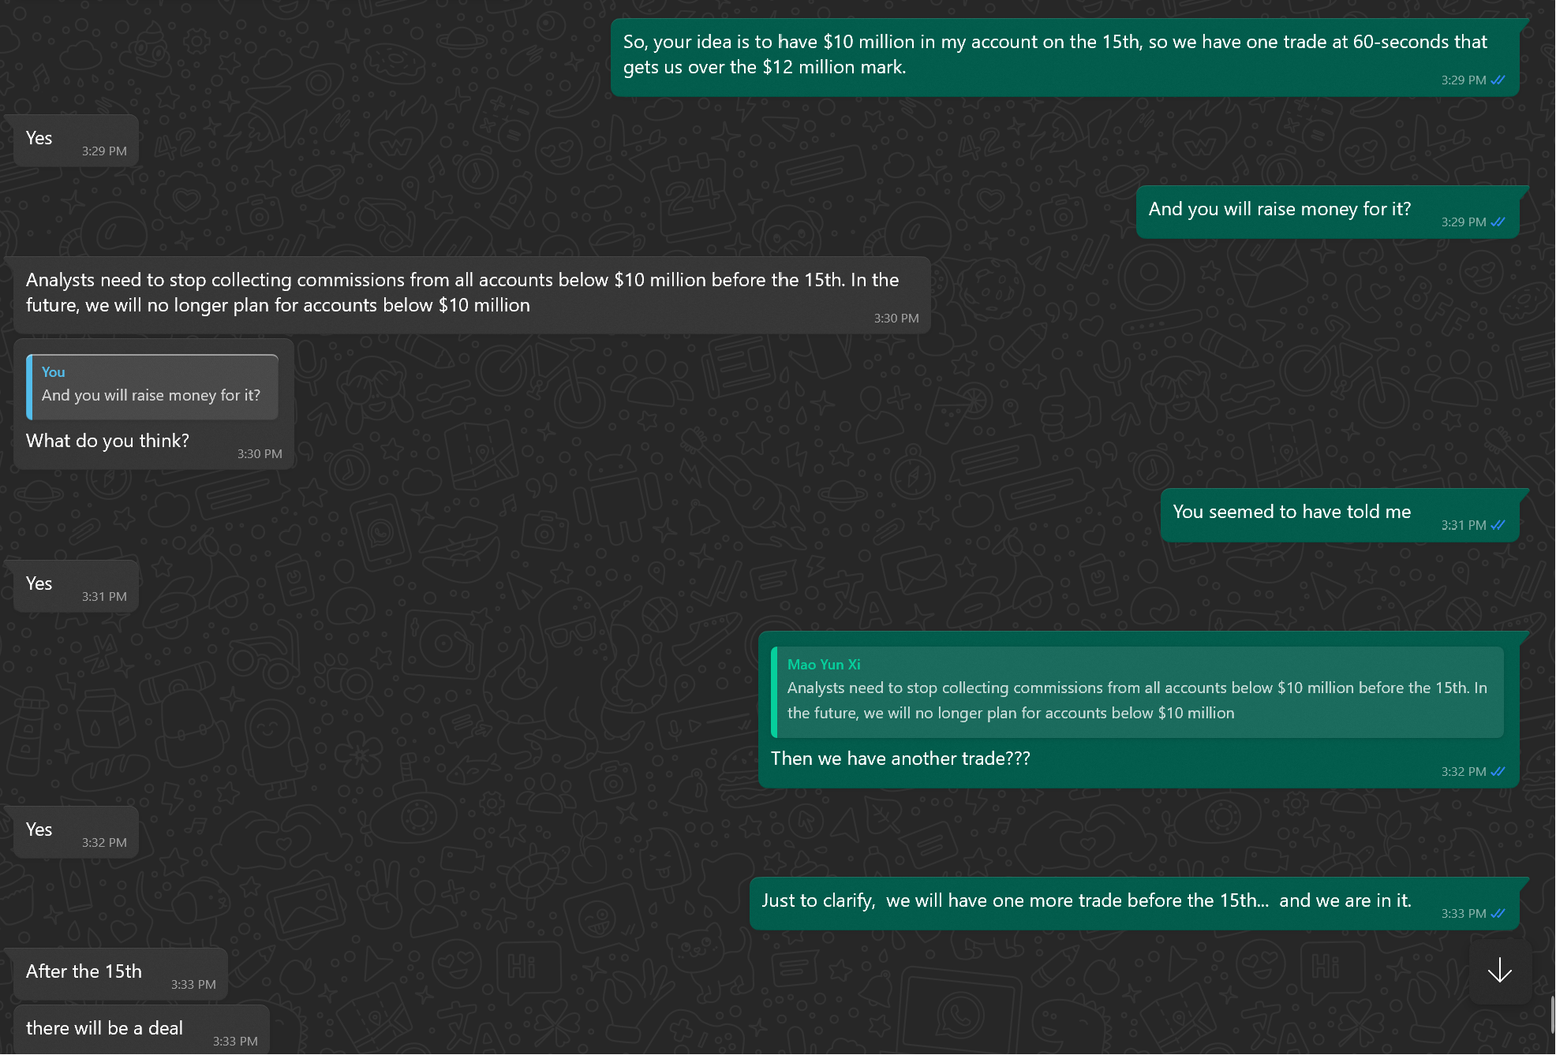Viewport: 1556px width, 1055px height.
Task: Click the 'You seemed to have told me' bubble
Action: 1340,515
